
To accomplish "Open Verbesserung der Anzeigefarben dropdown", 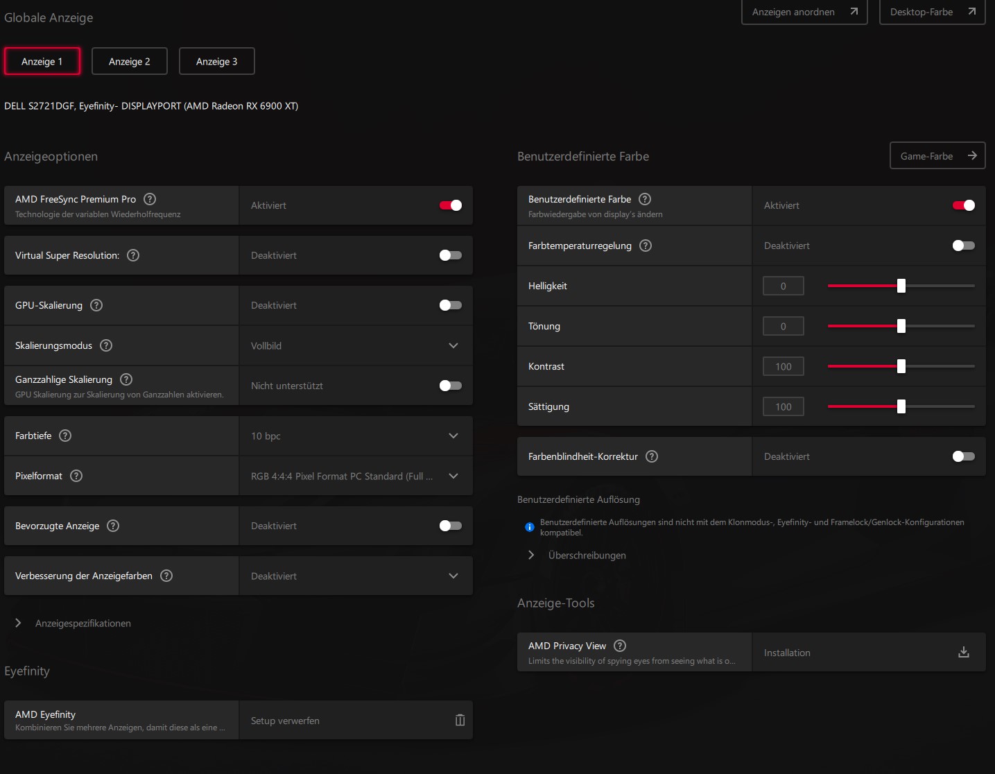I will pos(356,576).
